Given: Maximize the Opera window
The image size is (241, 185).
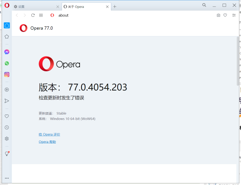Looking at the screenshot, I should coord(224,5).
